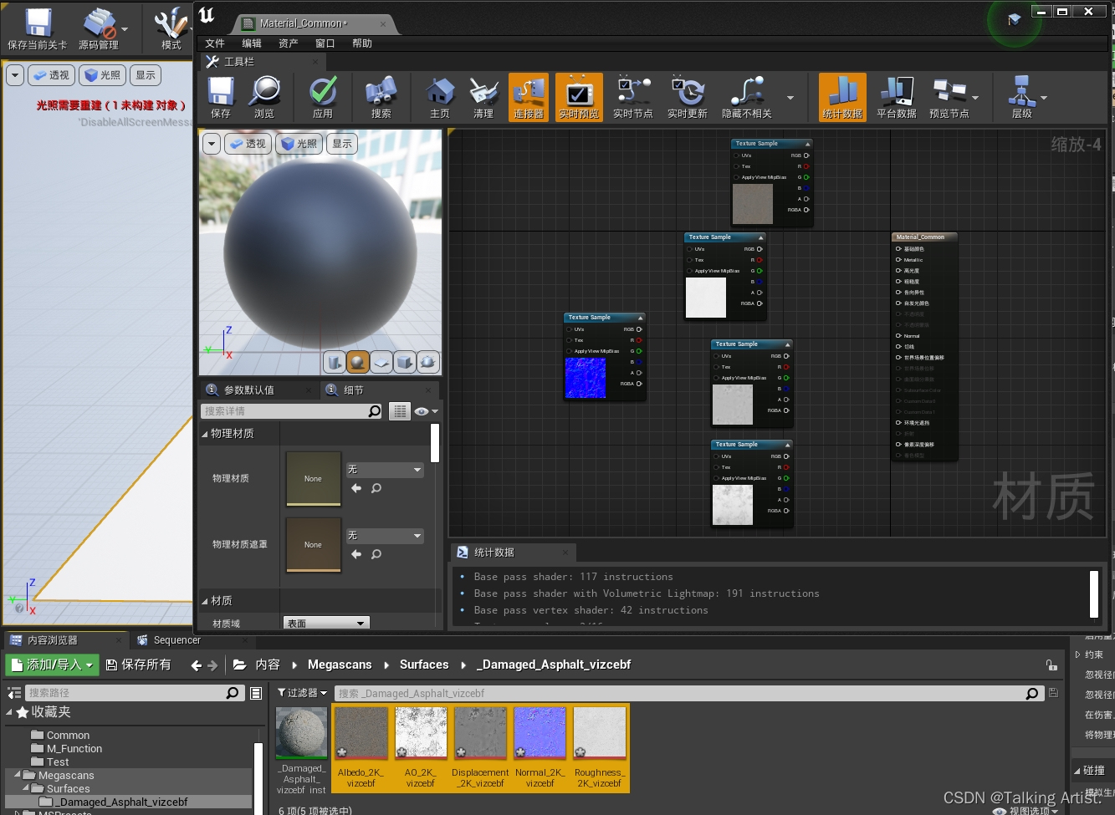Open details view options eye dropdown
The image size is (1115, 815).
click(426, 411)
